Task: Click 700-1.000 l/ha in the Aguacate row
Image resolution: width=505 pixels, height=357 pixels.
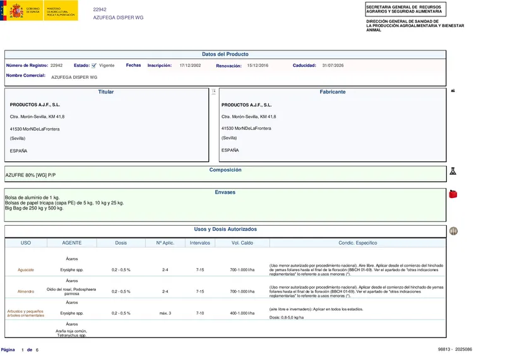Action: click(242, 270)
